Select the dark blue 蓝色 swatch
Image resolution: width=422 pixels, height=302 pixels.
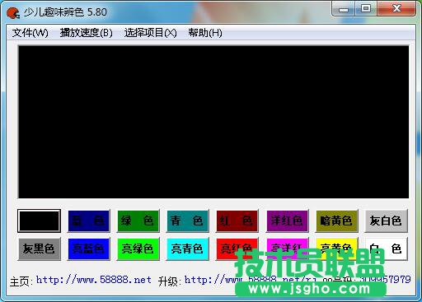(x=89, y=221)
